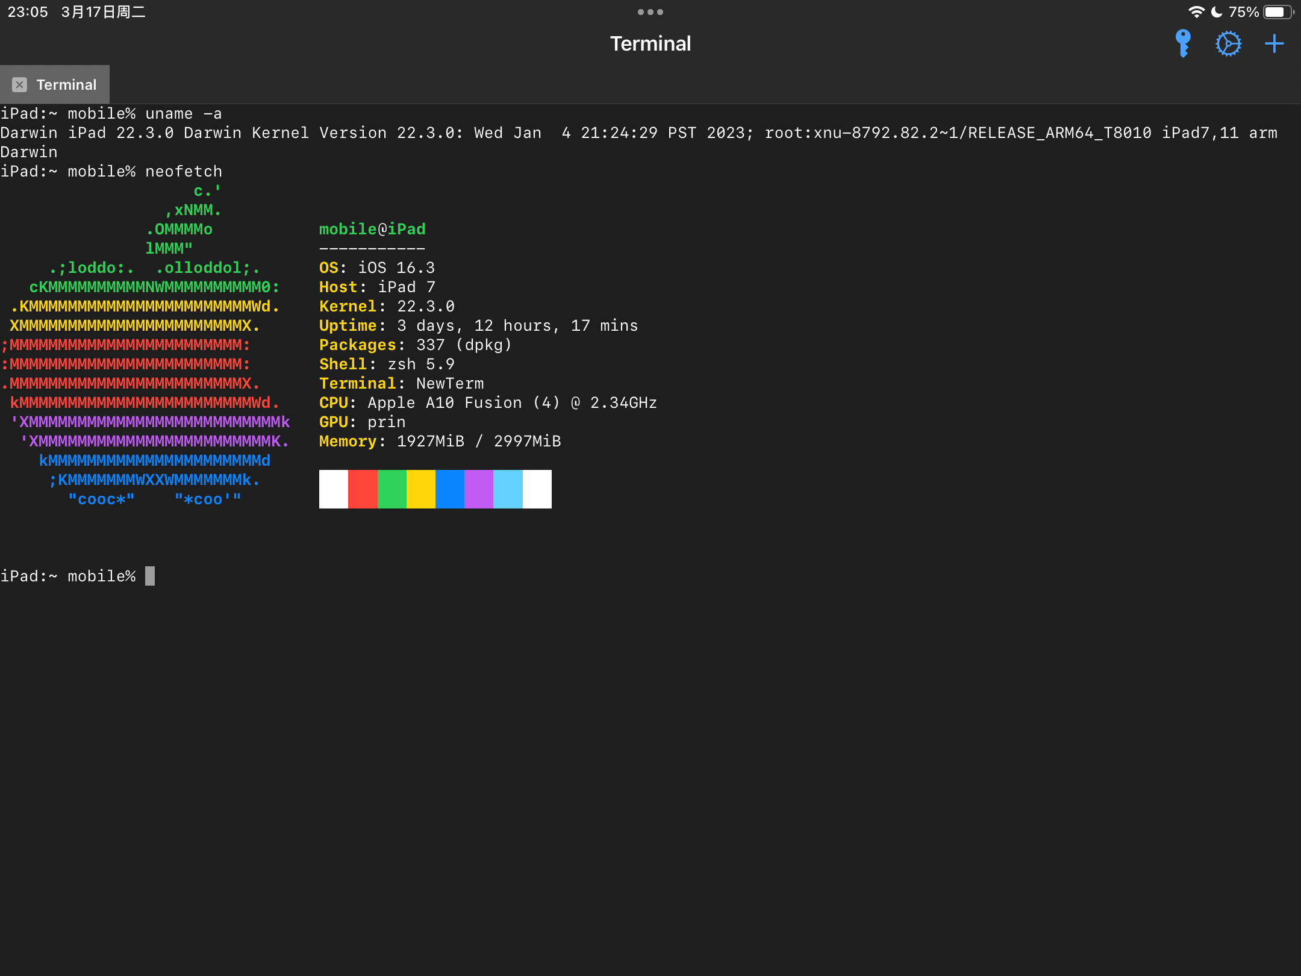This screenshot has height=976, width=1301.
Task: Open the password manager key icon
Action: 1183,43
